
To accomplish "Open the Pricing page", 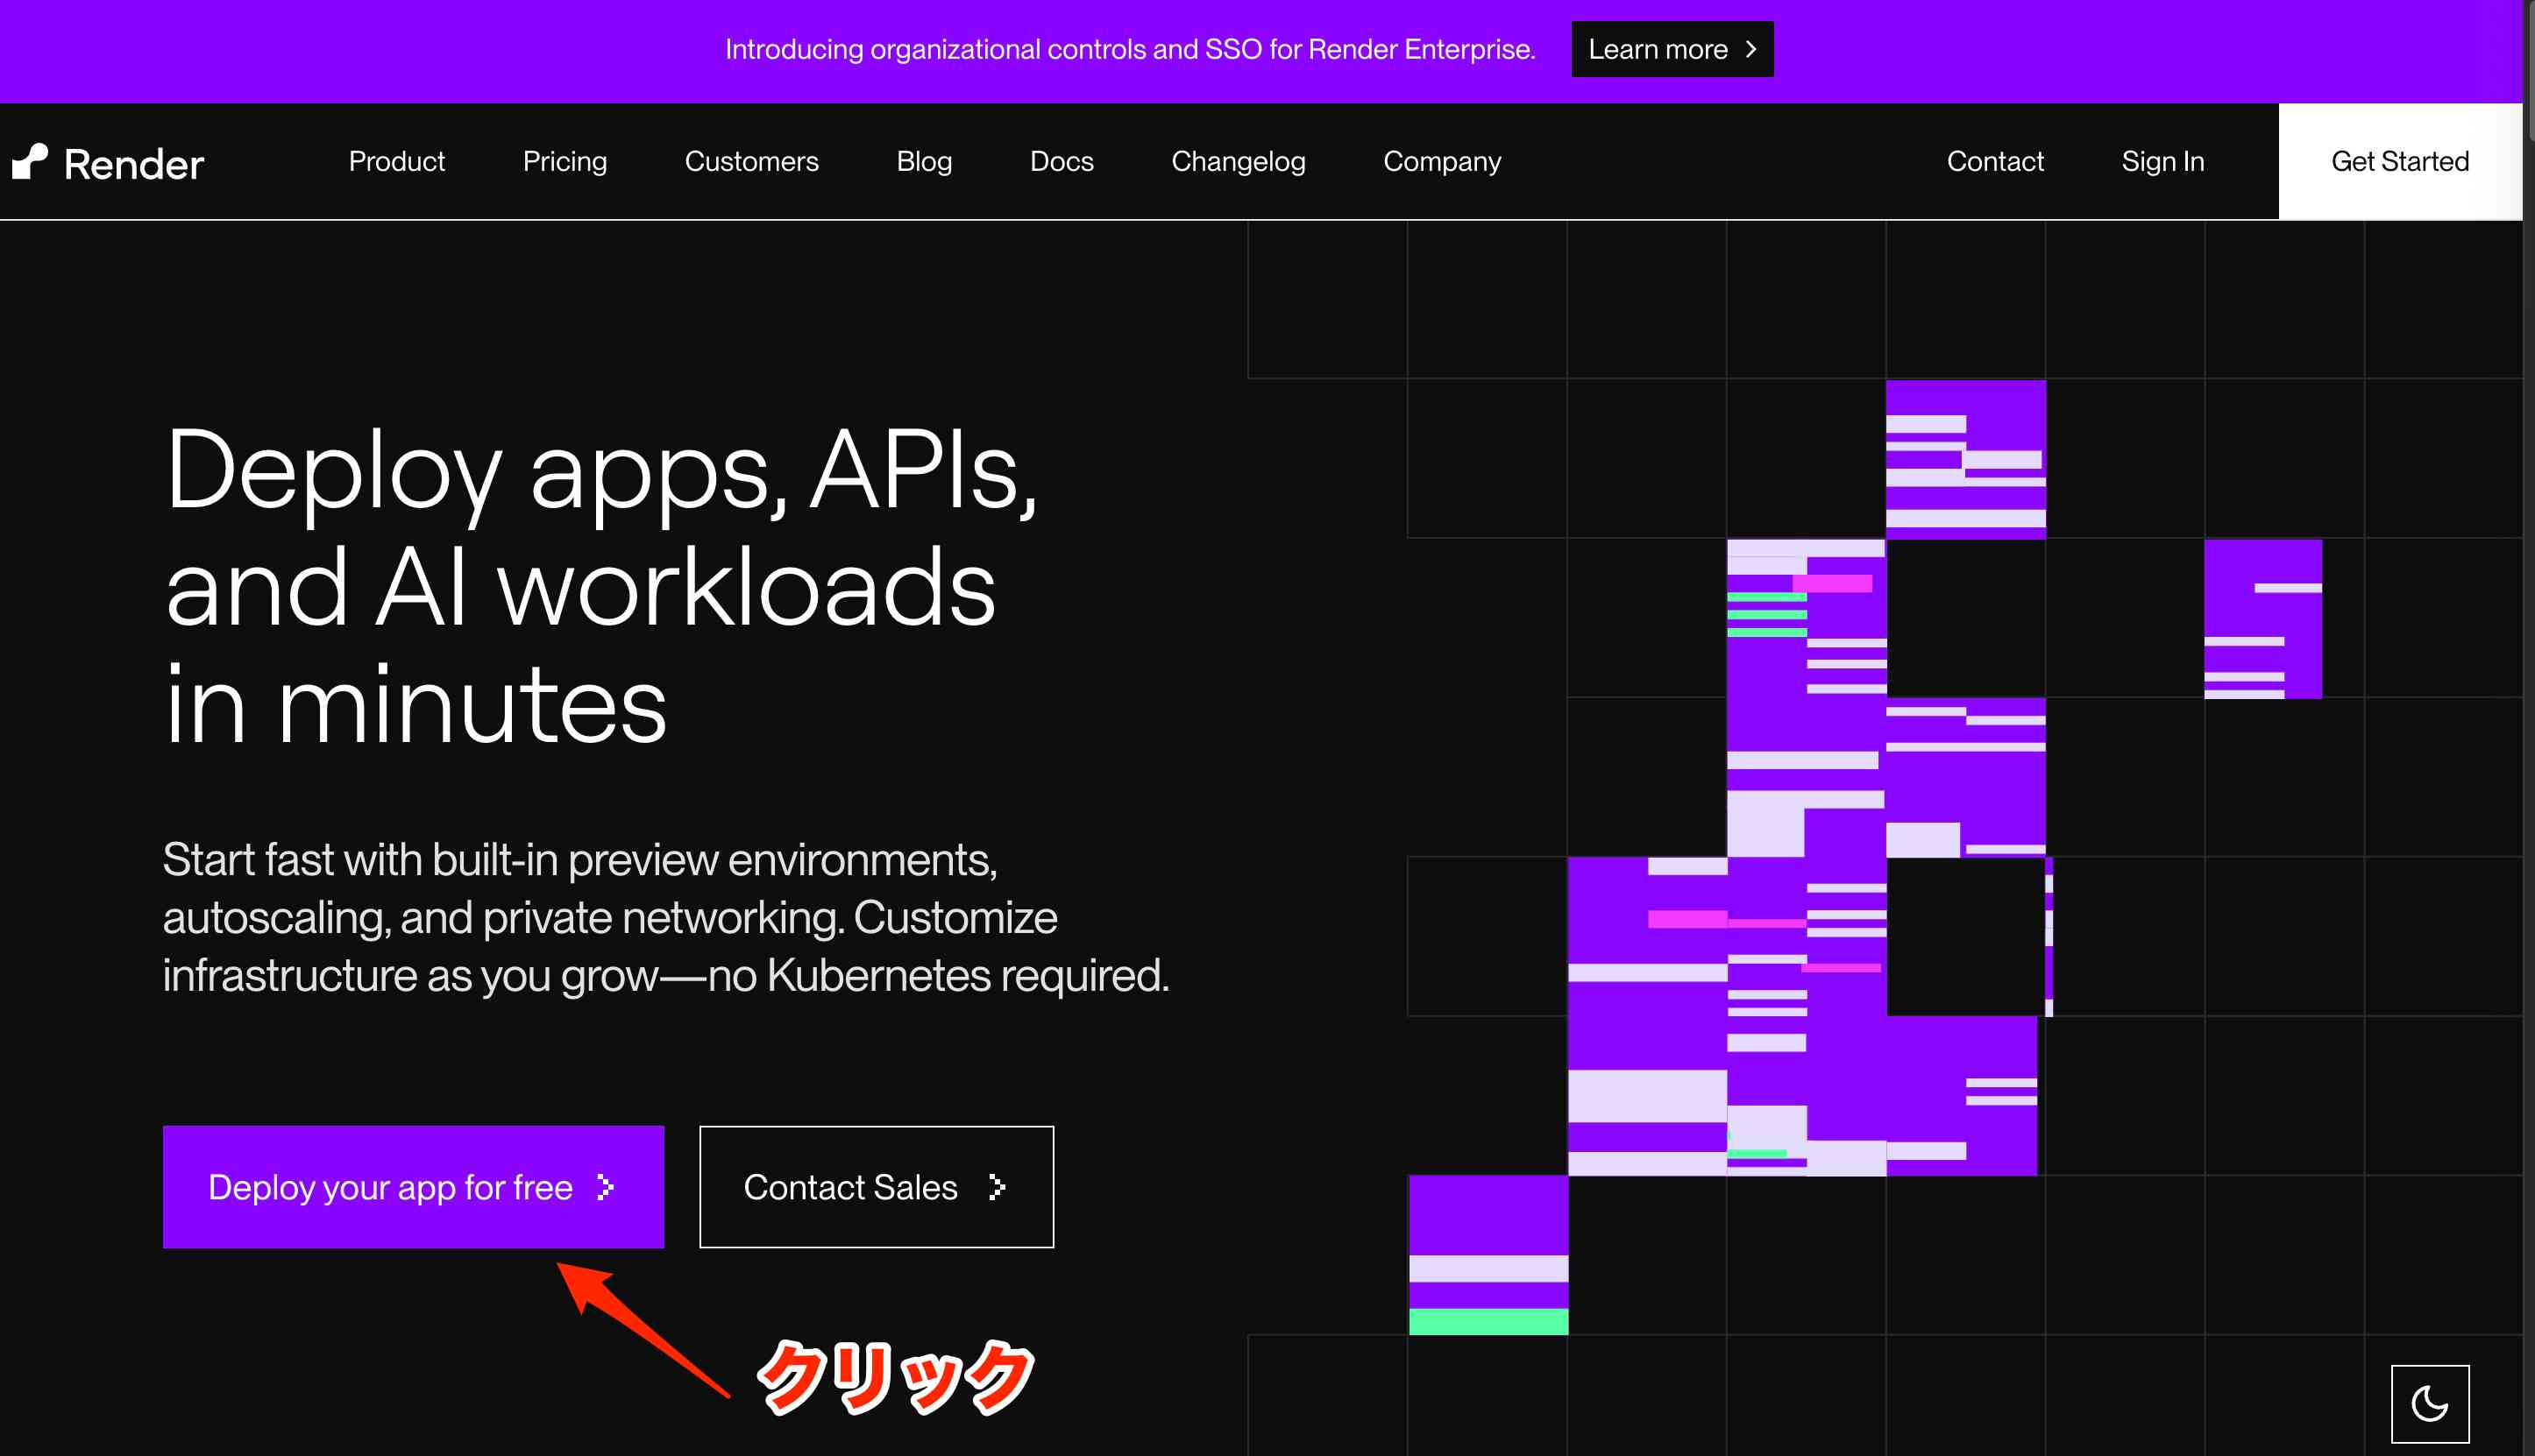I will click(x=565, y=162).
